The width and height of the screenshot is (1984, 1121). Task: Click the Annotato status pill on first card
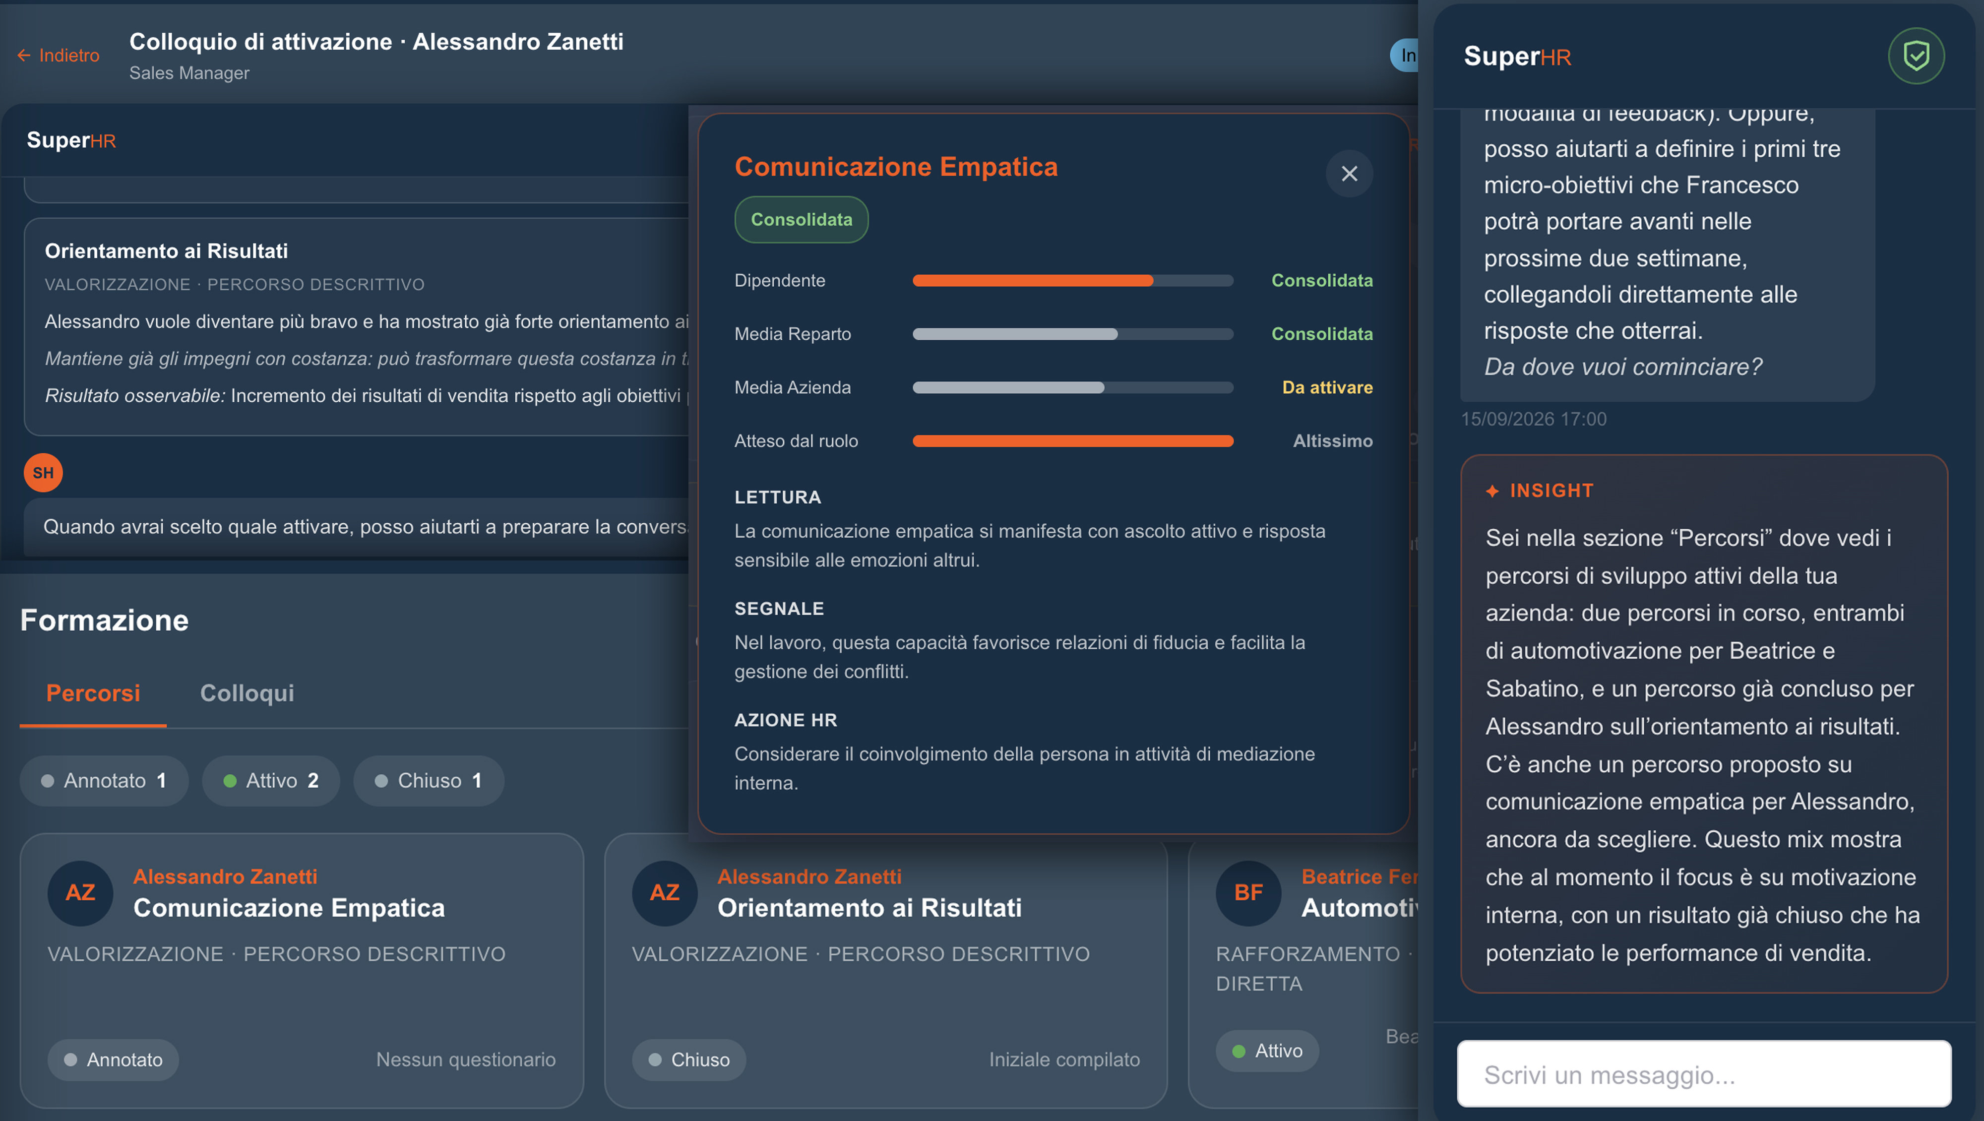coord(113,1059)
